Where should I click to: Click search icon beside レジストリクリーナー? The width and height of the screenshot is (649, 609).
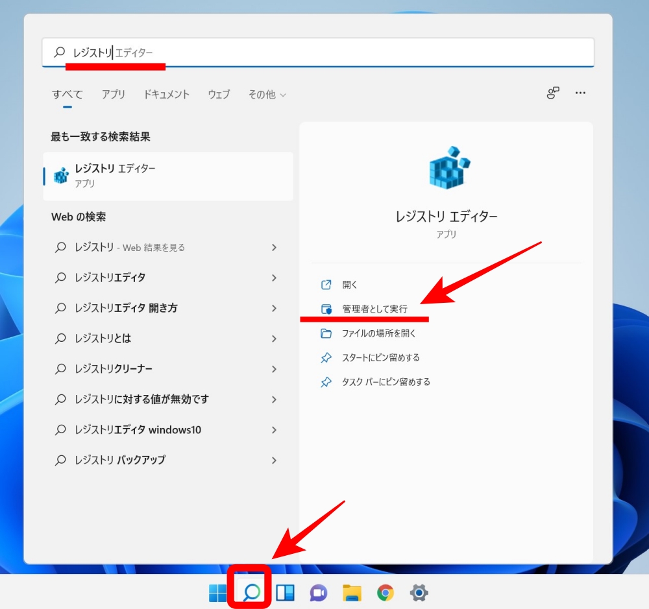pyautogui.click(x=60, y=369)
